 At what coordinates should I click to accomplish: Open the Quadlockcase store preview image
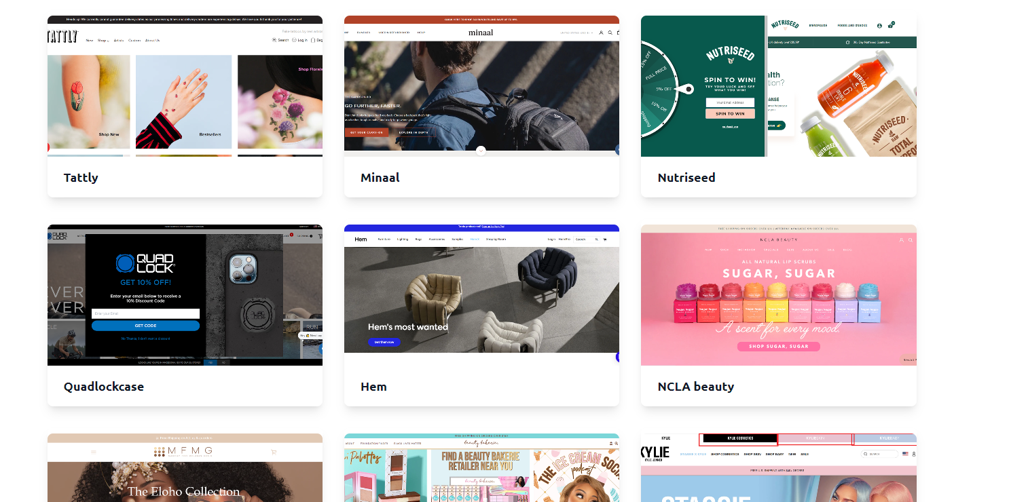coord(185,295)
